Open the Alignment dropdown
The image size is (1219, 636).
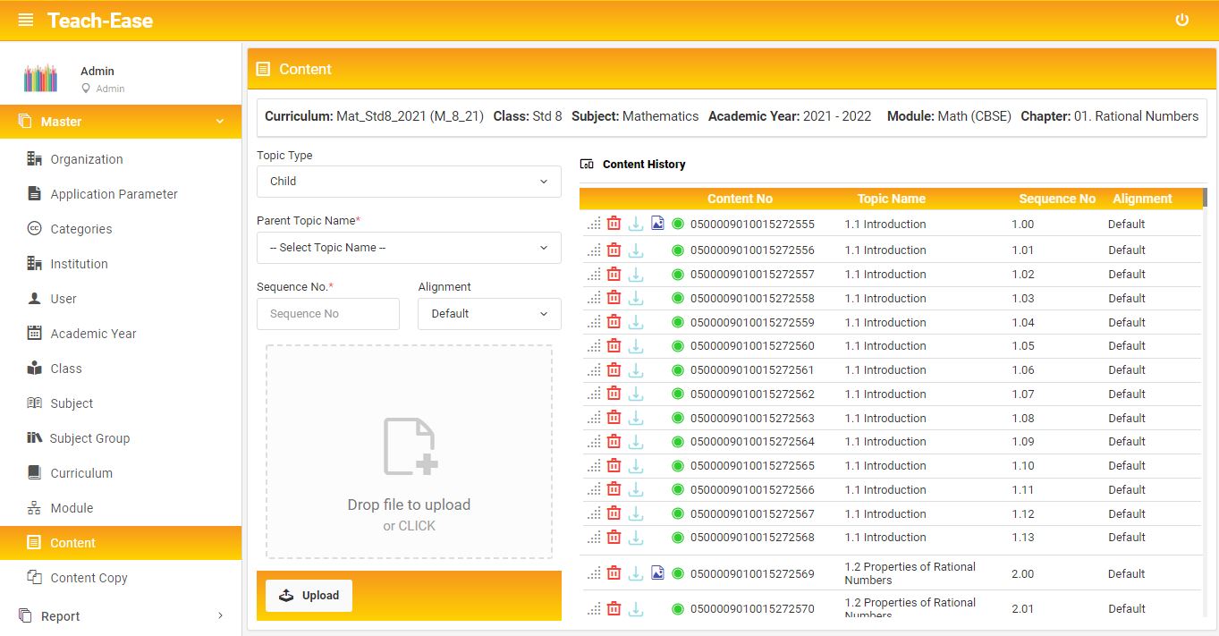tap(489, 314)
